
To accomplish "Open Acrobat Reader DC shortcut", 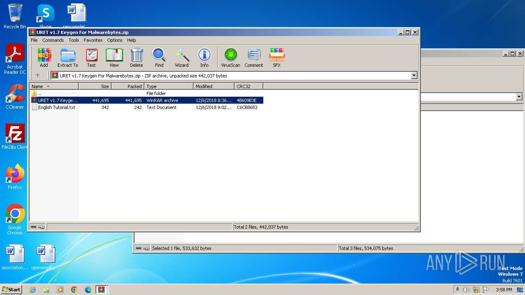I will 15,60.
